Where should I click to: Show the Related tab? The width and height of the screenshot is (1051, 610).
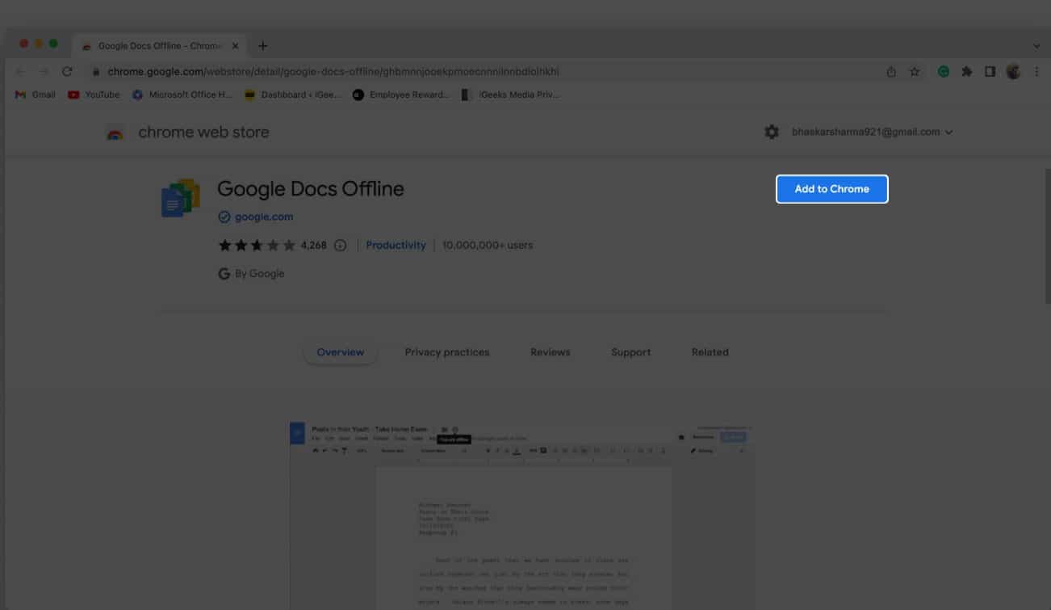coord(710,352)
